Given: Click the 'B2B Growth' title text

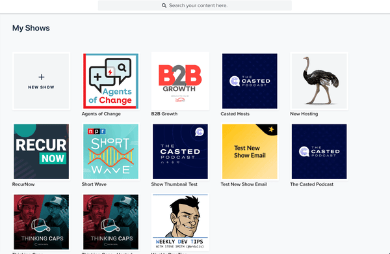Looking at the screenshot, I should pos(164,114).
